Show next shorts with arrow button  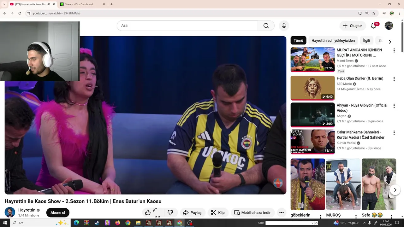pos(395,190)
